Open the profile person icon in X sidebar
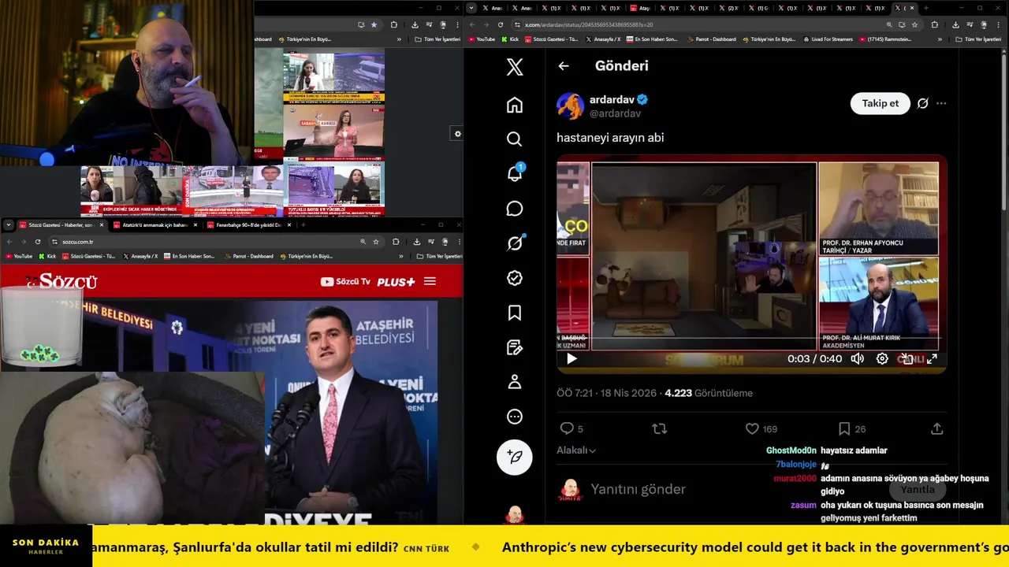Viewport: 1009px width, 567px height. pyautogui.click(x=515, y=382)
